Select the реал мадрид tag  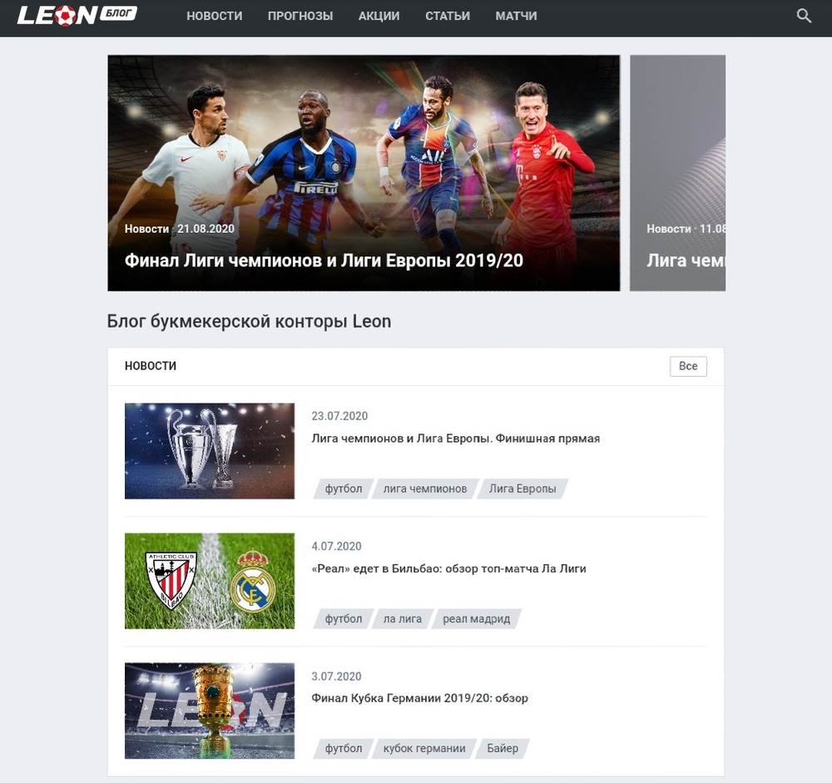[477, 618]
